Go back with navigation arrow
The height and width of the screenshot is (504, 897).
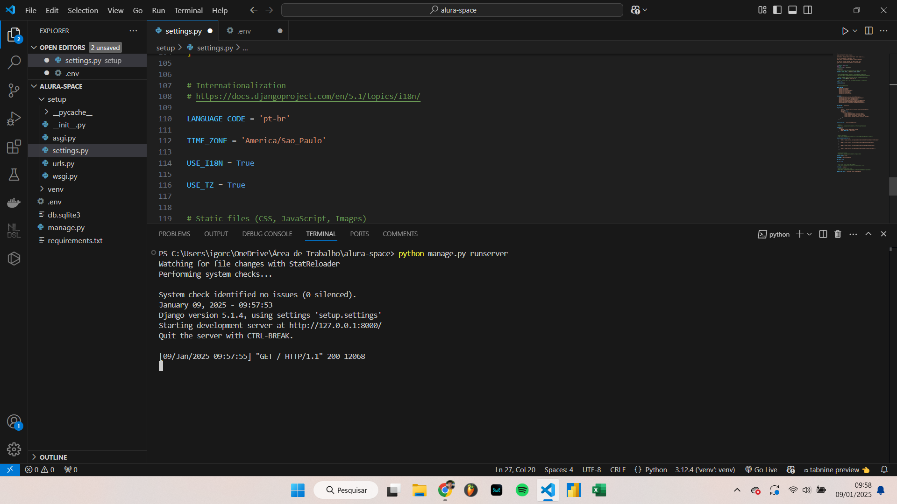point(254,10)
